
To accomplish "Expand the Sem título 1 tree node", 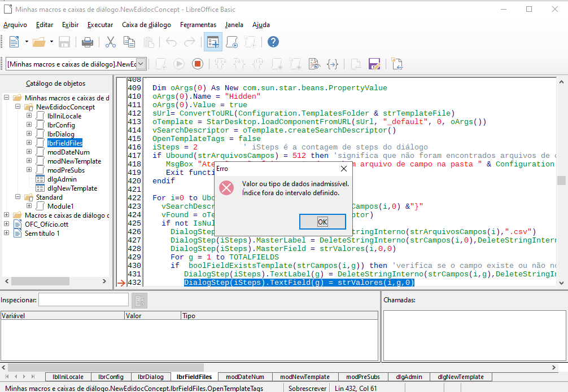I will pyautogui.click(x=7, y=233).
